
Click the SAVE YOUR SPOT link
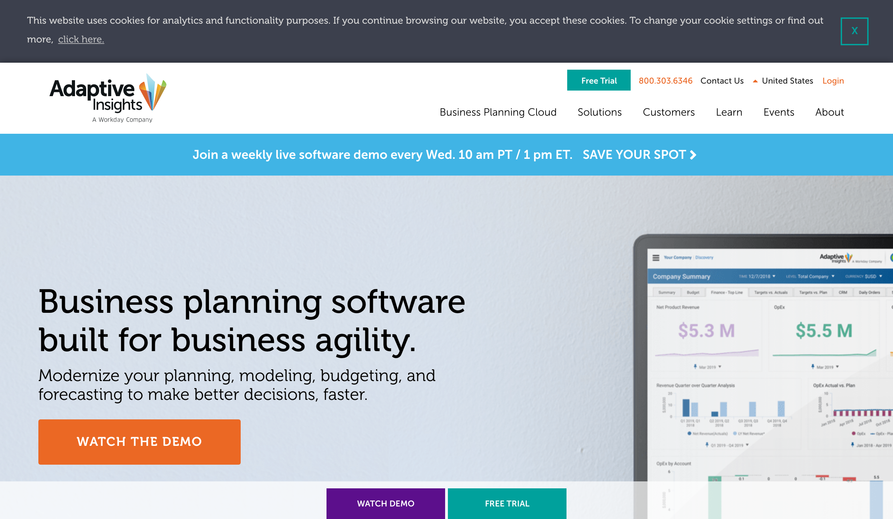pos(634,155)
